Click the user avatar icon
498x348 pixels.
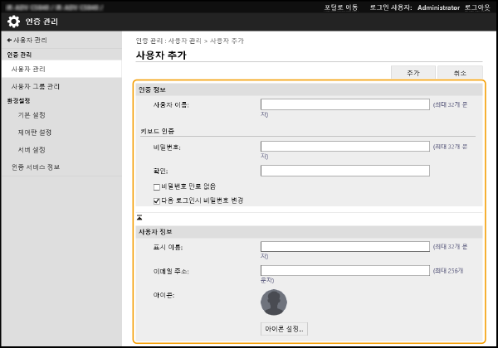[x=273, y=301]
